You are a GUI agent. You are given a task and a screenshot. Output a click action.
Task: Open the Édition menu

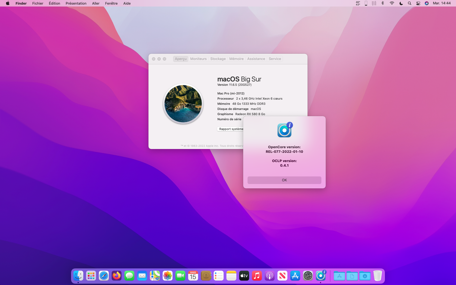[x=55, y=3]
